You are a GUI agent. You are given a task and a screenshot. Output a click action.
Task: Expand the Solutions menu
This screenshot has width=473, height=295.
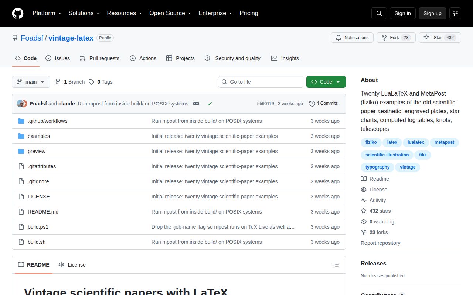(x=84, y=13)
